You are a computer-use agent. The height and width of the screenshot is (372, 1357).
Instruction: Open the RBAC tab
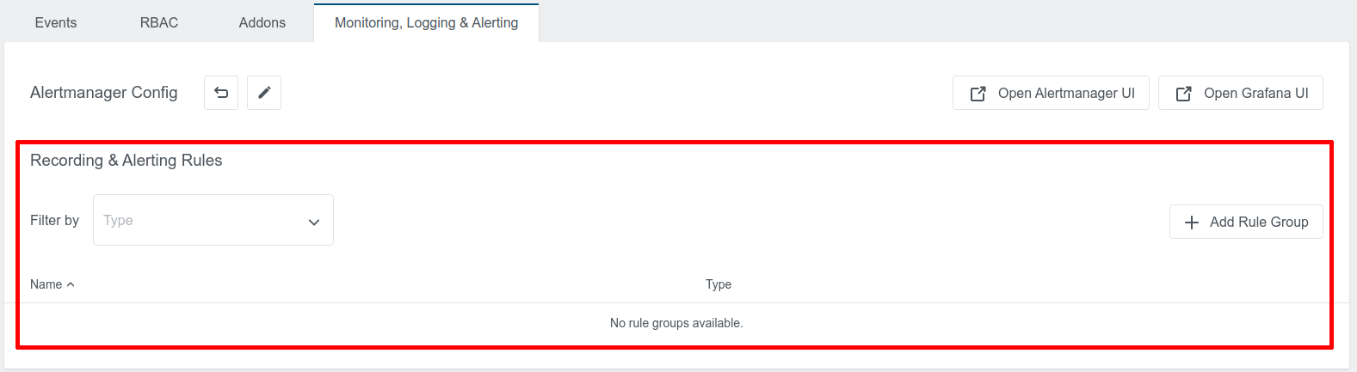(159, 23)
